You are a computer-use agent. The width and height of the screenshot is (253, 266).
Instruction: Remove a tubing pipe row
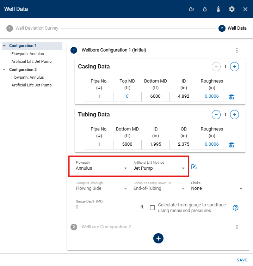coord(216,115)
